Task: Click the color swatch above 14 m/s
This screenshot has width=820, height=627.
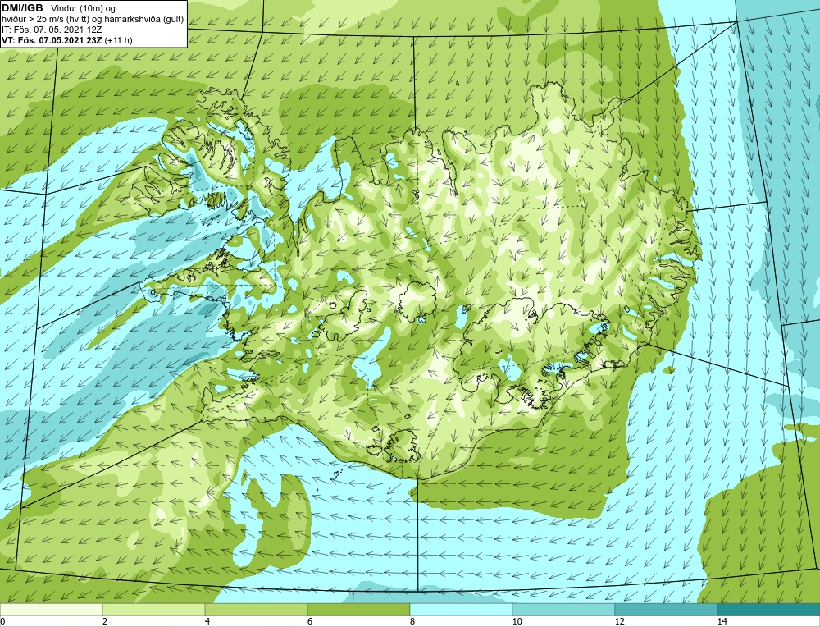Action: (769, 609)
